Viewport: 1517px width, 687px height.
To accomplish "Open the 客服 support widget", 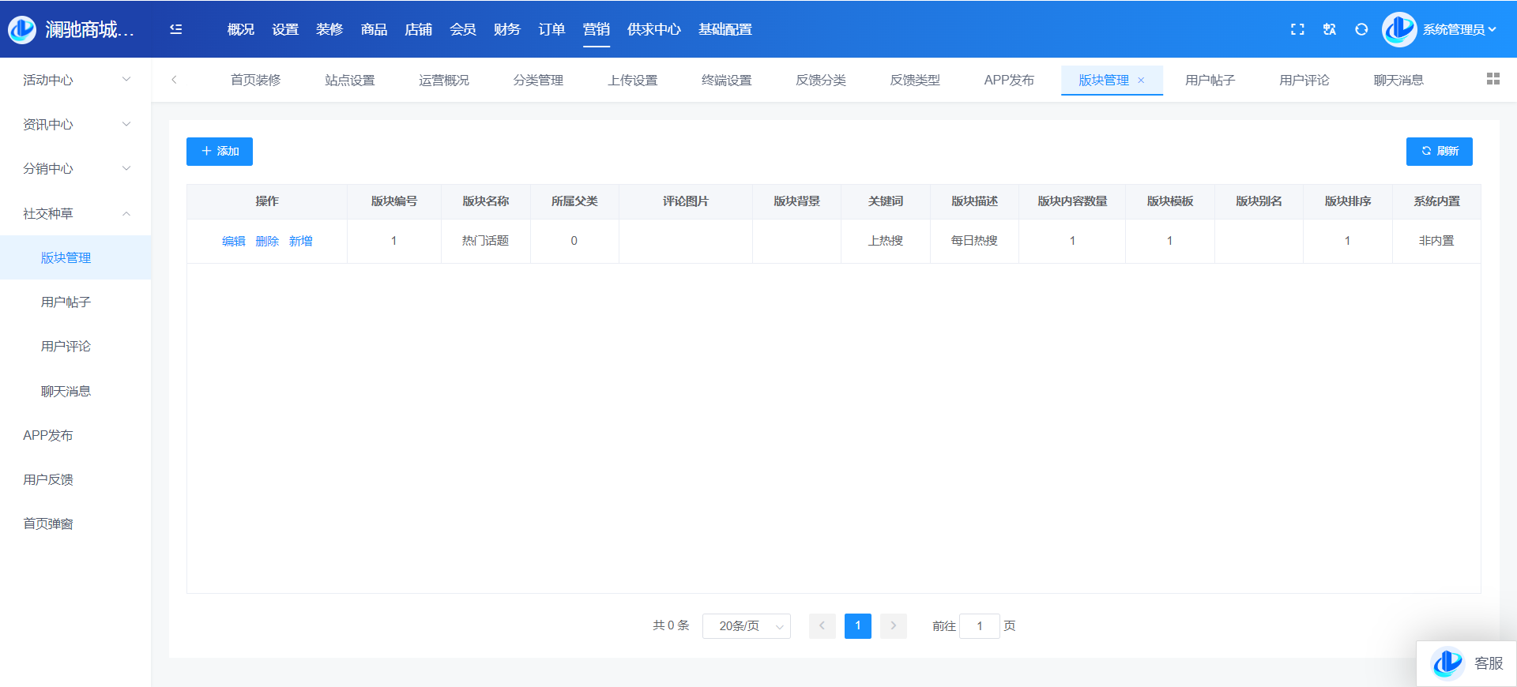I will (x=1467, y=663).
